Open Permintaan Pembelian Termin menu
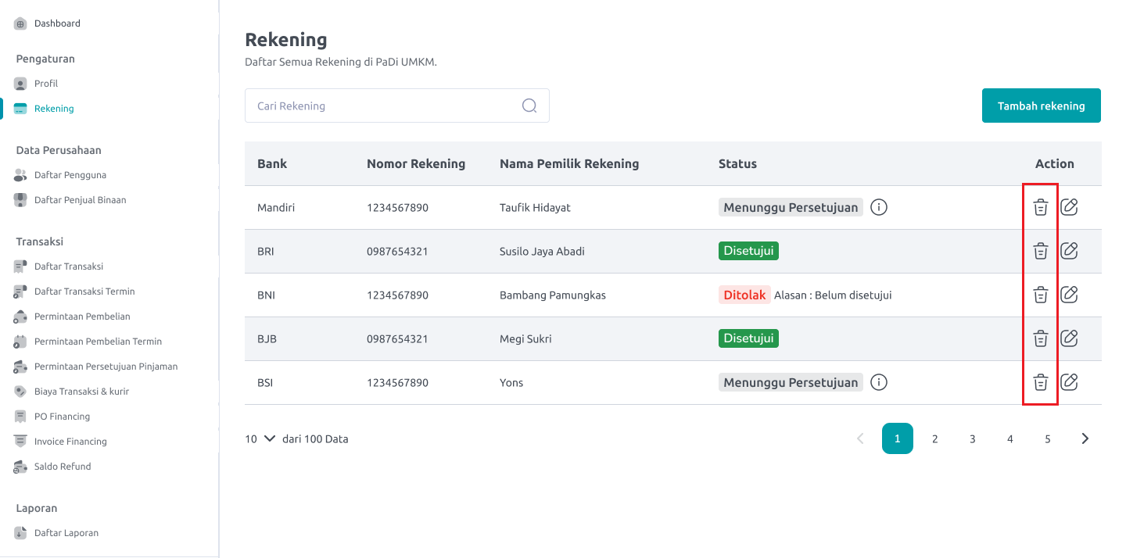The image size is (1126, 558). [98, 342]
